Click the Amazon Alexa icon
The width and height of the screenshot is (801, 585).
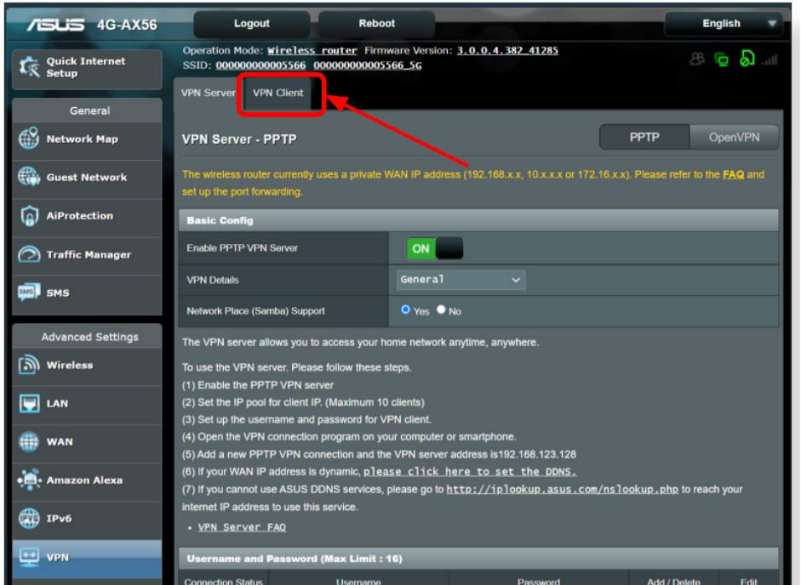29,480
